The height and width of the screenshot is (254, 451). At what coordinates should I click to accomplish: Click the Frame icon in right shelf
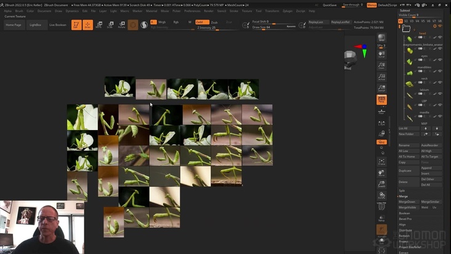[x=381, y=162]
